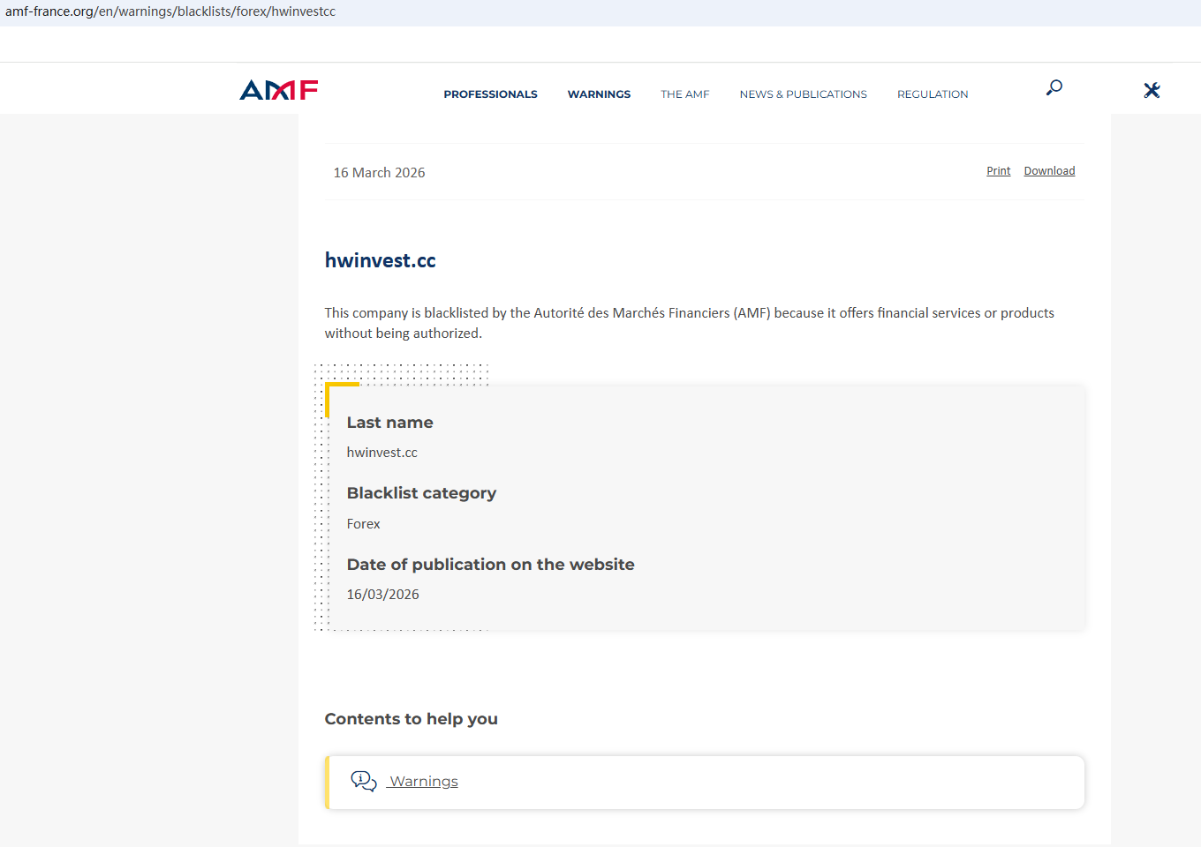The image size is (1201, 847).
Task: Open the search magnifier icon
Action: point(1054,87)
